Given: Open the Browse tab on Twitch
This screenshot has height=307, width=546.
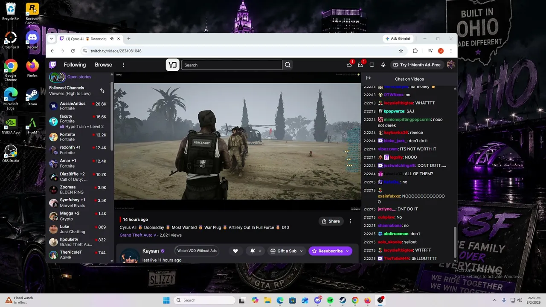Looking at the screenshot, I should (103, 65).
